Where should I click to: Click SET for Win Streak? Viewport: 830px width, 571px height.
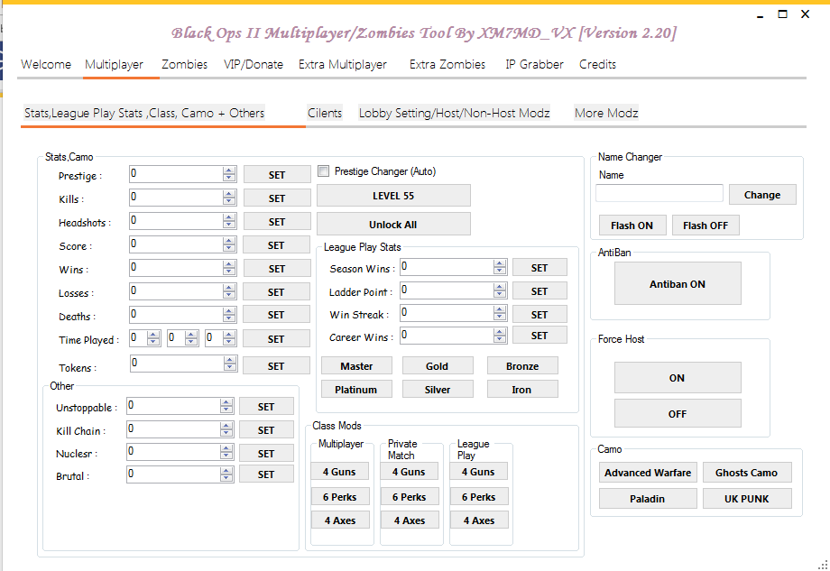pos(539,314)
